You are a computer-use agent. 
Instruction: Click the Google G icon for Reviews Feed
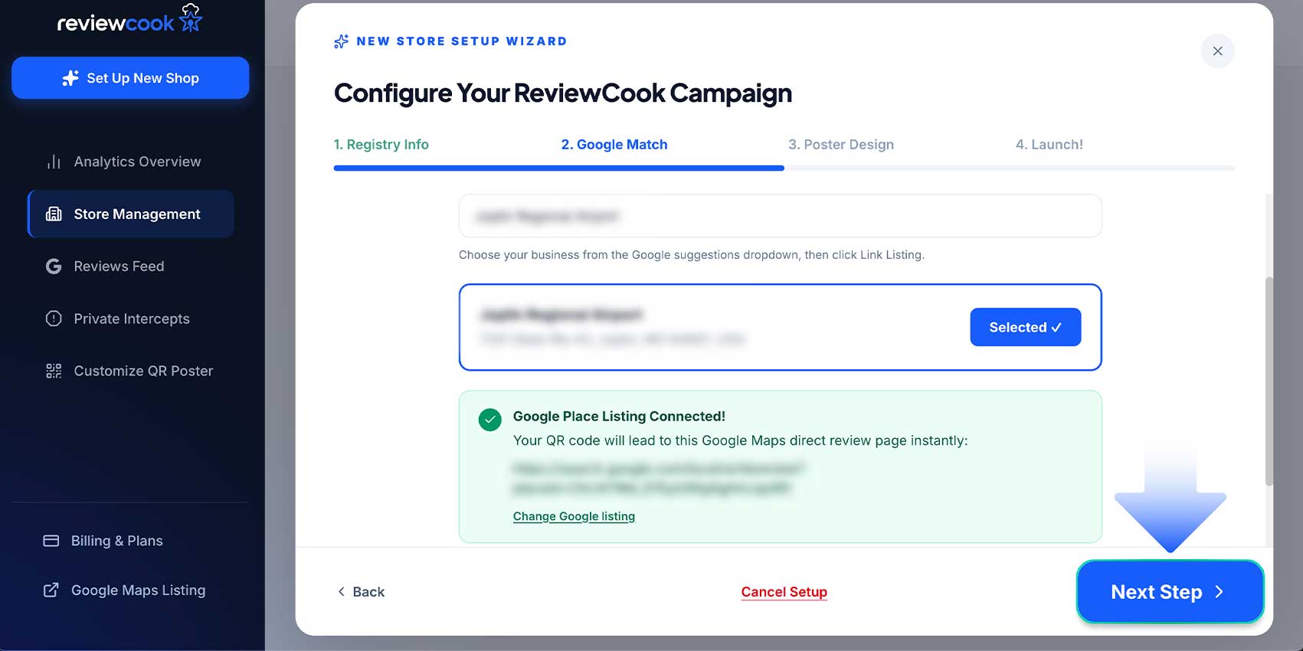(54, 267)
